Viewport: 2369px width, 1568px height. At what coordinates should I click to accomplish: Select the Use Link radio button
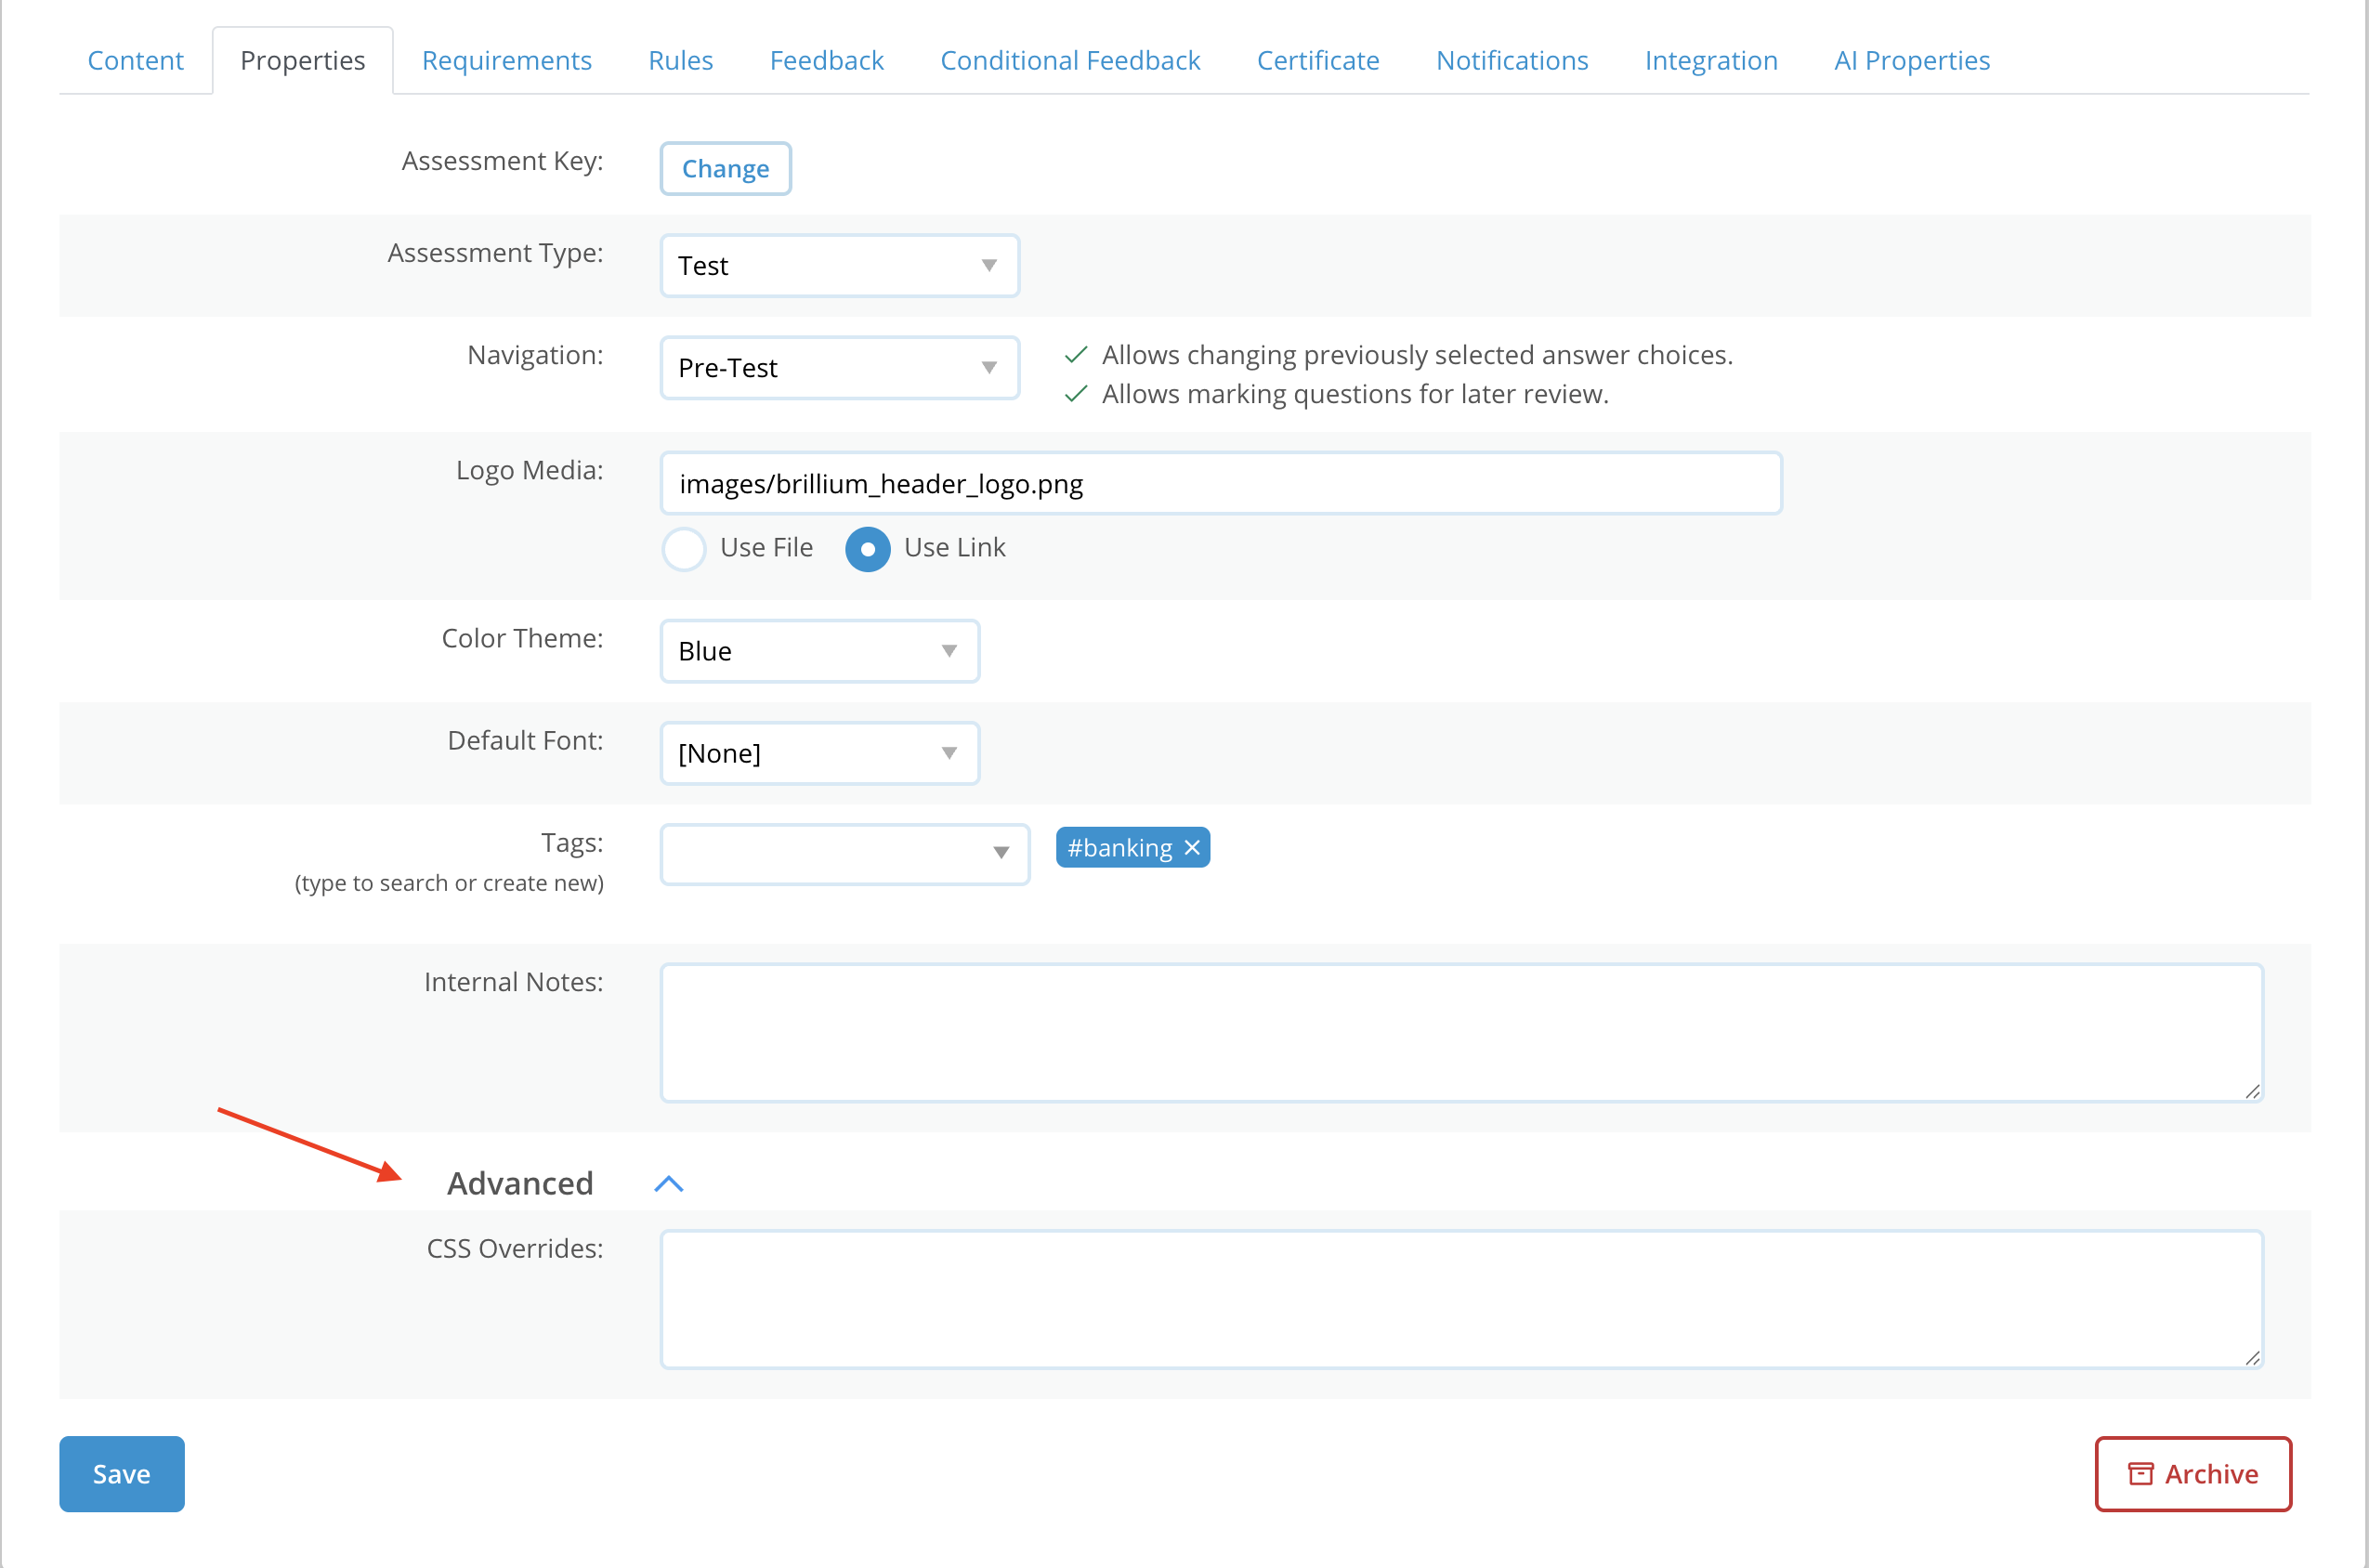click(867, 549)
